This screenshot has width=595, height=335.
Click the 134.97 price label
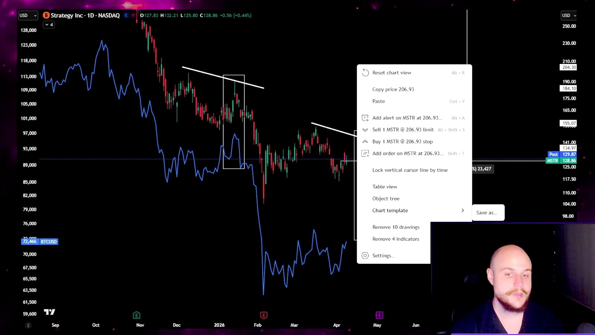569,148
